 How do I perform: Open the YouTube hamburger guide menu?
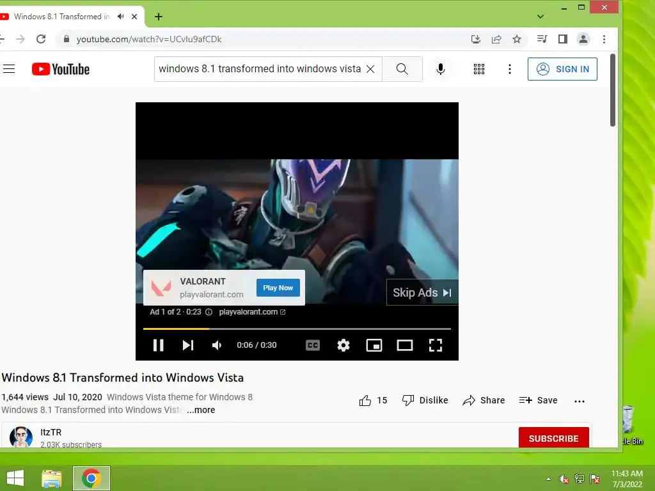[x=9, y=69]
